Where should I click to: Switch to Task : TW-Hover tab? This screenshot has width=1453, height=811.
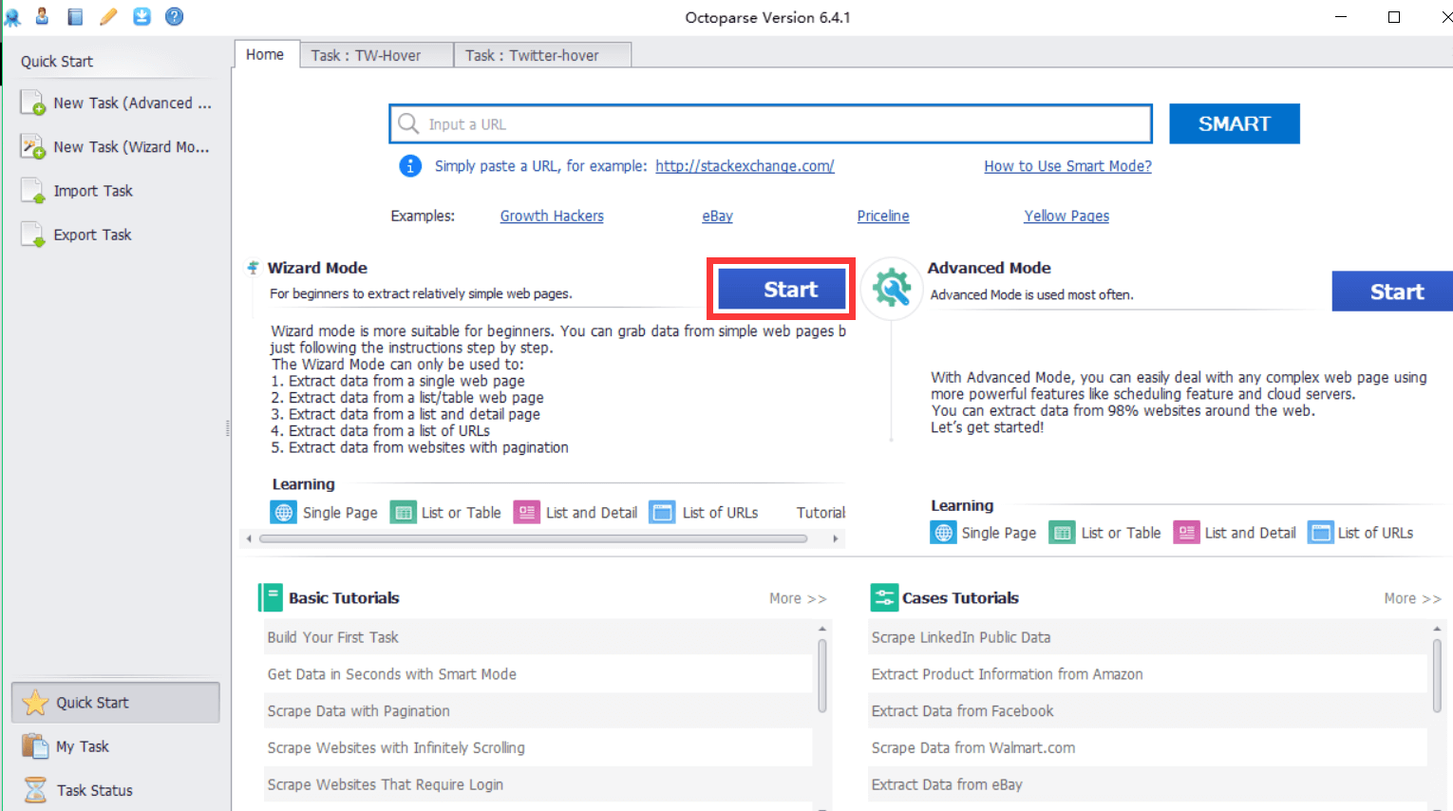[x=376, y=55]
